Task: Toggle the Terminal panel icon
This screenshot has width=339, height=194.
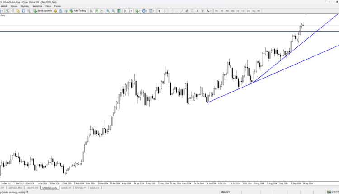Action: click(24, 11)
